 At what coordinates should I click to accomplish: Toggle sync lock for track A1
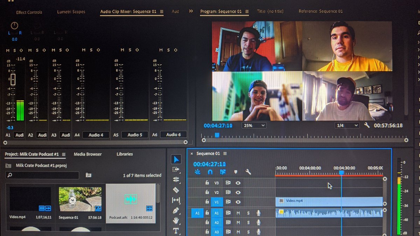click(x=228, y=213)
